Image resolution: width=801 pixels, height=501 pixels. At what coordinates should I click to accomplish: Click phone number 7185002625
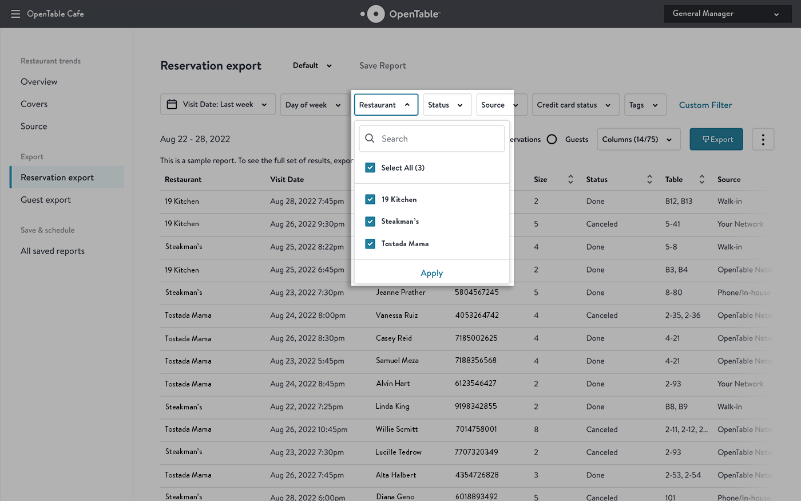point(477,338)
